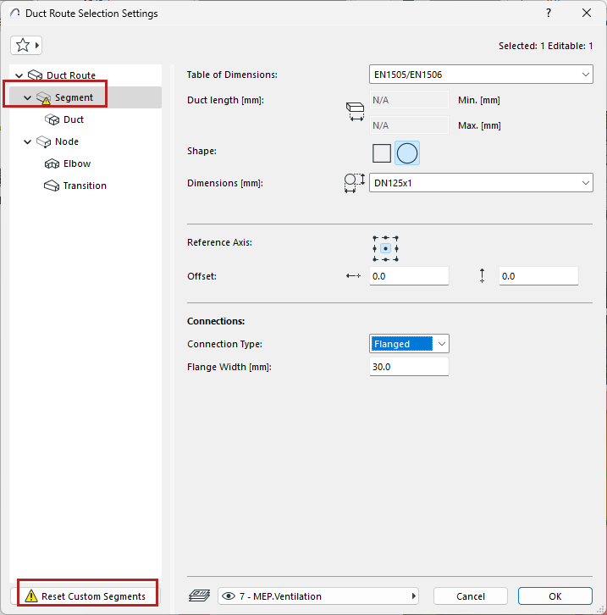Image resolution: width=607 pixels, height=615 pixels.
Task: Click Reset Custom Segments button
Action: [86, 596]
